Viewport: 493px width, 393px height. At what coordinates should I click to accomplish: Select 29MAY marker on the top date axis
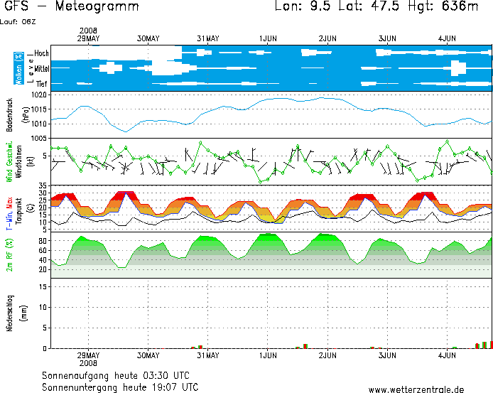[89, 38]
